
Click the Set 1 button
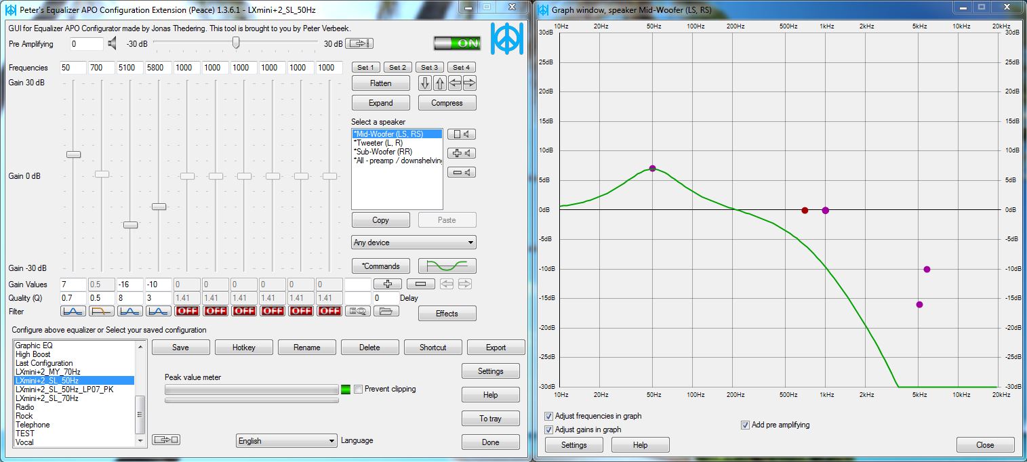pos(365,67)
